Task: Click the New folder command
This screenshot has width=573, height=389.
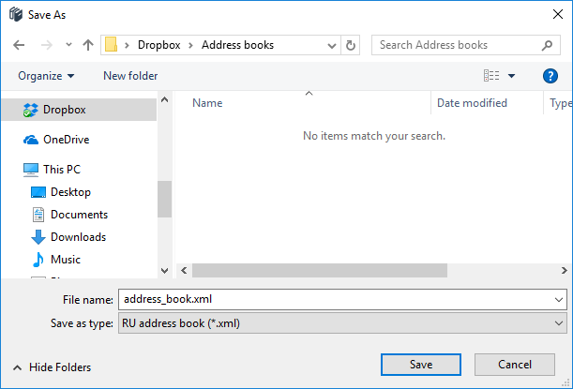Action: (130, 76)
